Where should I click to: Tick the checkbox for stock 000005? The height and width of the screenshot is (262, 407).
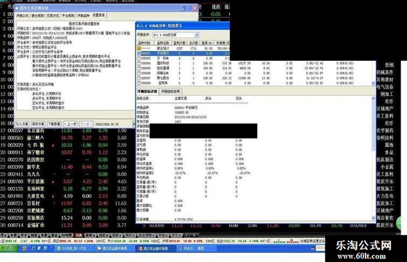click(x=139, y=68)
